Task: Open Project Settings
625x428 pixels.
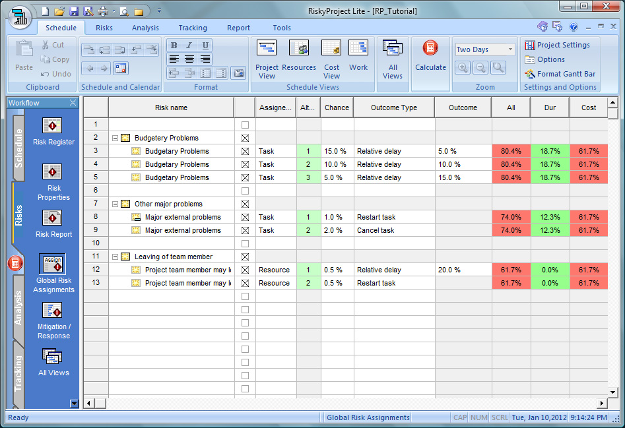Action: [x=557, y=45]
